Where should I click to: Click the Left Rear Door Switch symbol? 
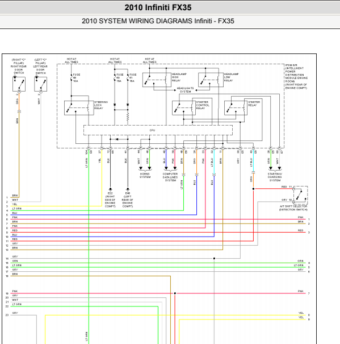pyautogui.click(x=40, y=84)
